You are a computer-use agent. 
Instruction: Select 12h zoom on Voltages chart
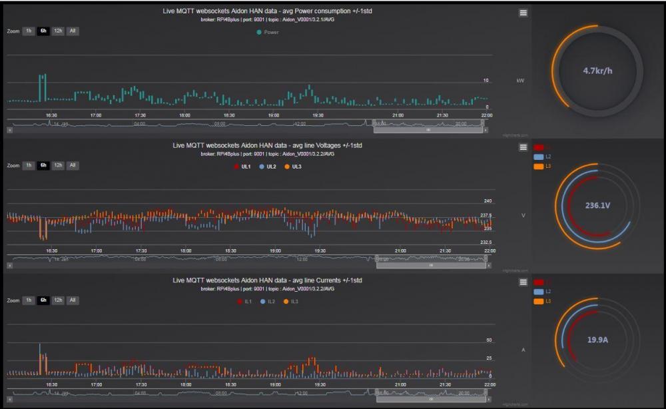(x=58, y=165)
